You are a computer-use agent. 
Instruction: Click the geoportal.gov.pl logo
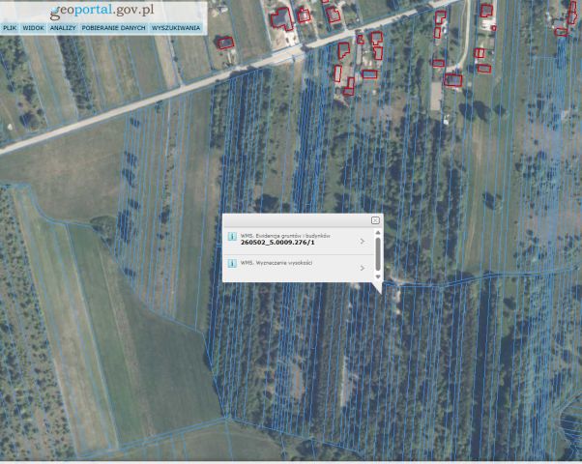[102, 12]
